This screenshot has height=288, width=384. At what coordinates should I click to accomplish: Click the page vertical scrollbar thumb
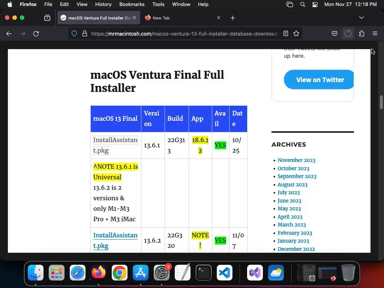click(x=381, y=102)
